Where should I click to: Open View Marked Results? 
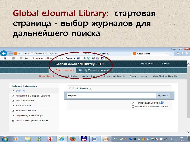tap(165, 76)
